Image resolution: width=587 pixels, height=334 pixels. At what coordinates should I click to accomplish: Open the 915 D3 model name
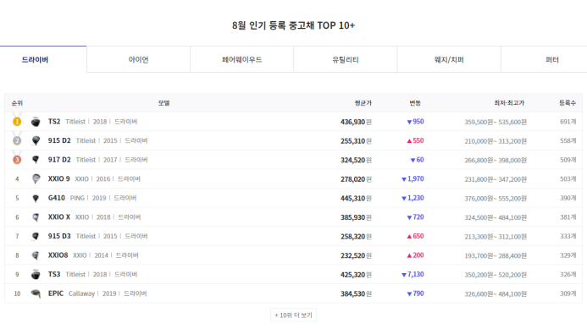click(59, 236)
